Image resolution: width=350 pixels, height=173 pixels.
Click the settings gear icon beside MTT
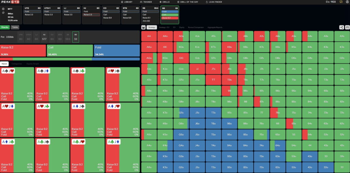pyautogui.click(x=3, y=9)
